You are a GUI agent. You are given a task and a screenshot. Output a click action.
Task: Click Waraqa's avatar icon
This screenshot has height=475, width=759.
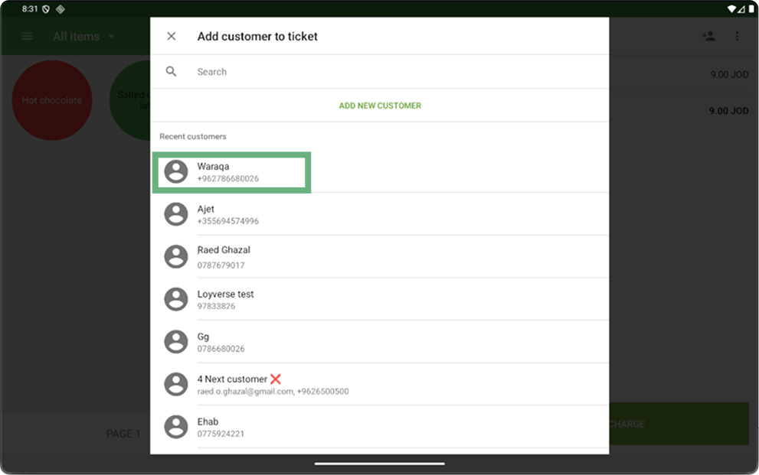coord(175,171)
